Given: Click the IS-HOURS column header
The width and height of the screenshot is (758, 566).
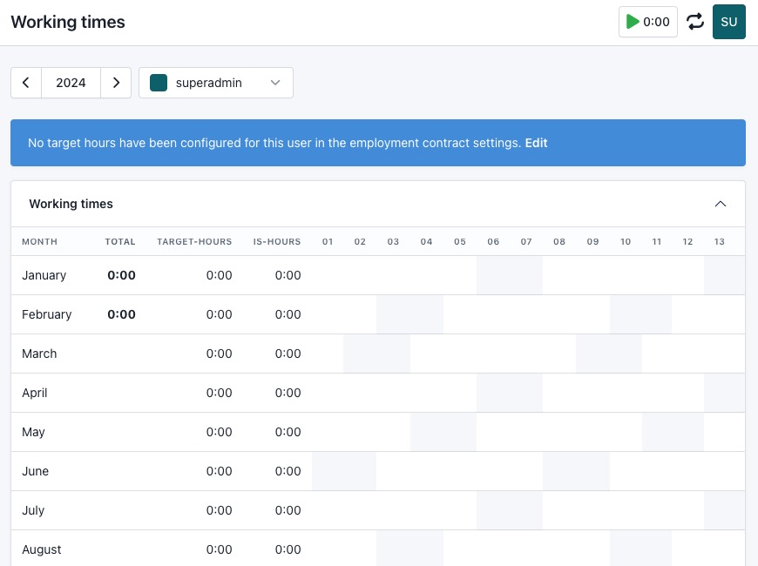Looking at the screenshot, I should (x=277, y=241).
